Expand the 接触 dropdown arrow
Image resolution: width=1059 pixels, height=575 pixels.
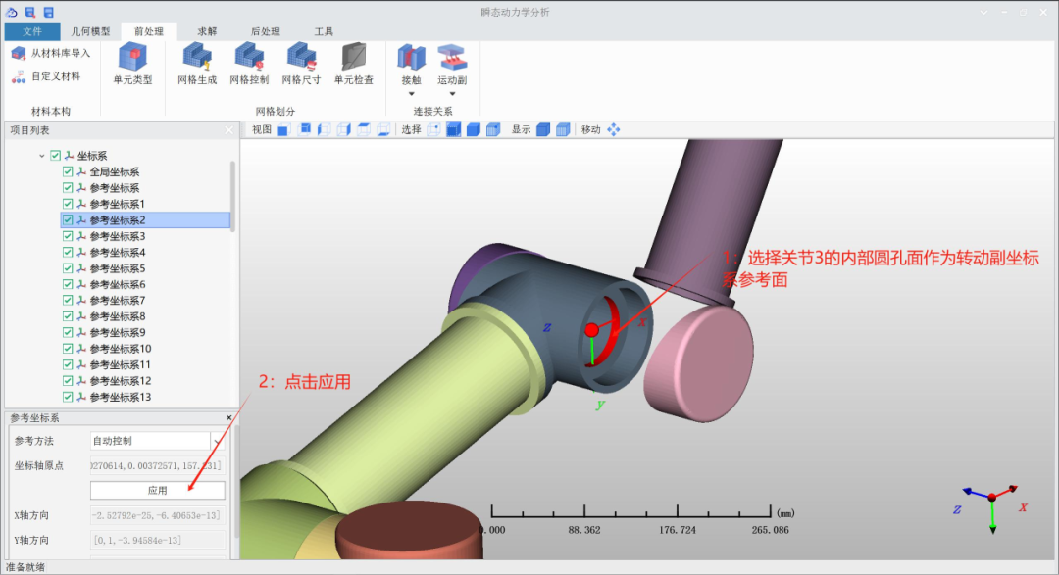(x=411, y=94)
